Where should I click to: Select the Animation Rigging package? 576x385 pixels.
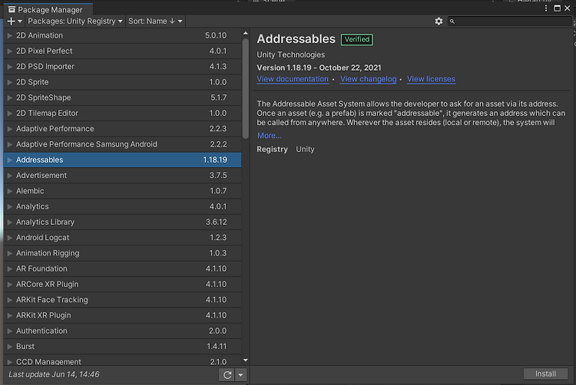(122, 253)
